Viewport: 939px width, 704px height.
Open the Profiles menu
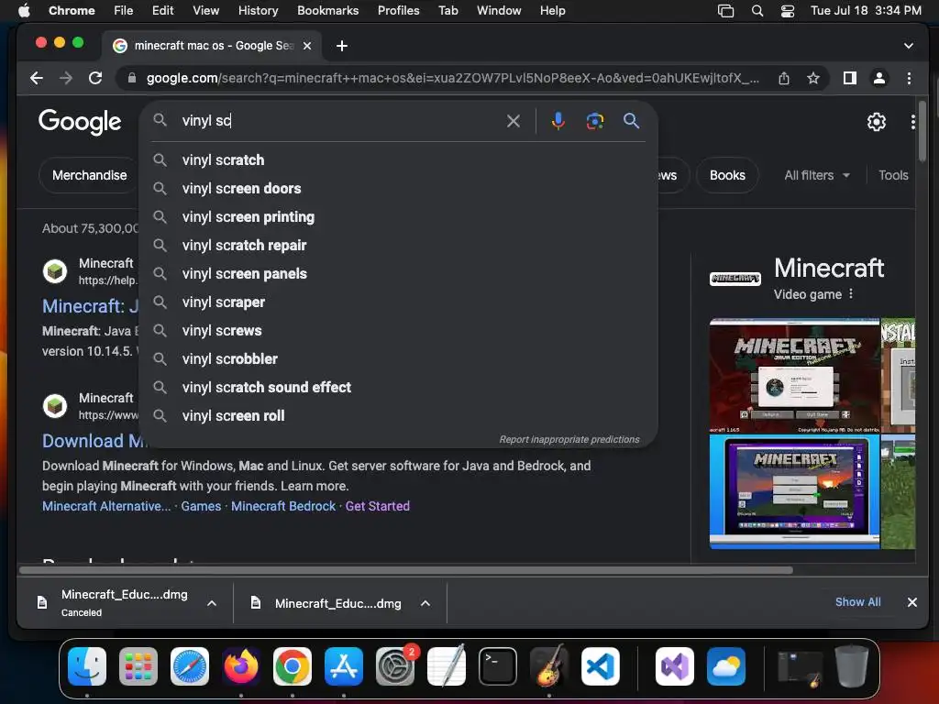(x=398, y=11)
